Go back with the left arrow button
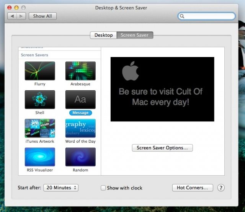This screenshot has width=245, height=212. 12,16
